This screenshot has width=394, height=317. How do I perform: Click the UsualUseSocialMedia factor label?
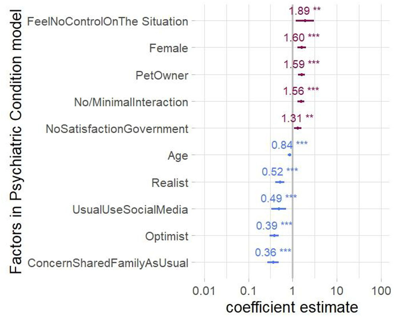click(x=130, y=210)
